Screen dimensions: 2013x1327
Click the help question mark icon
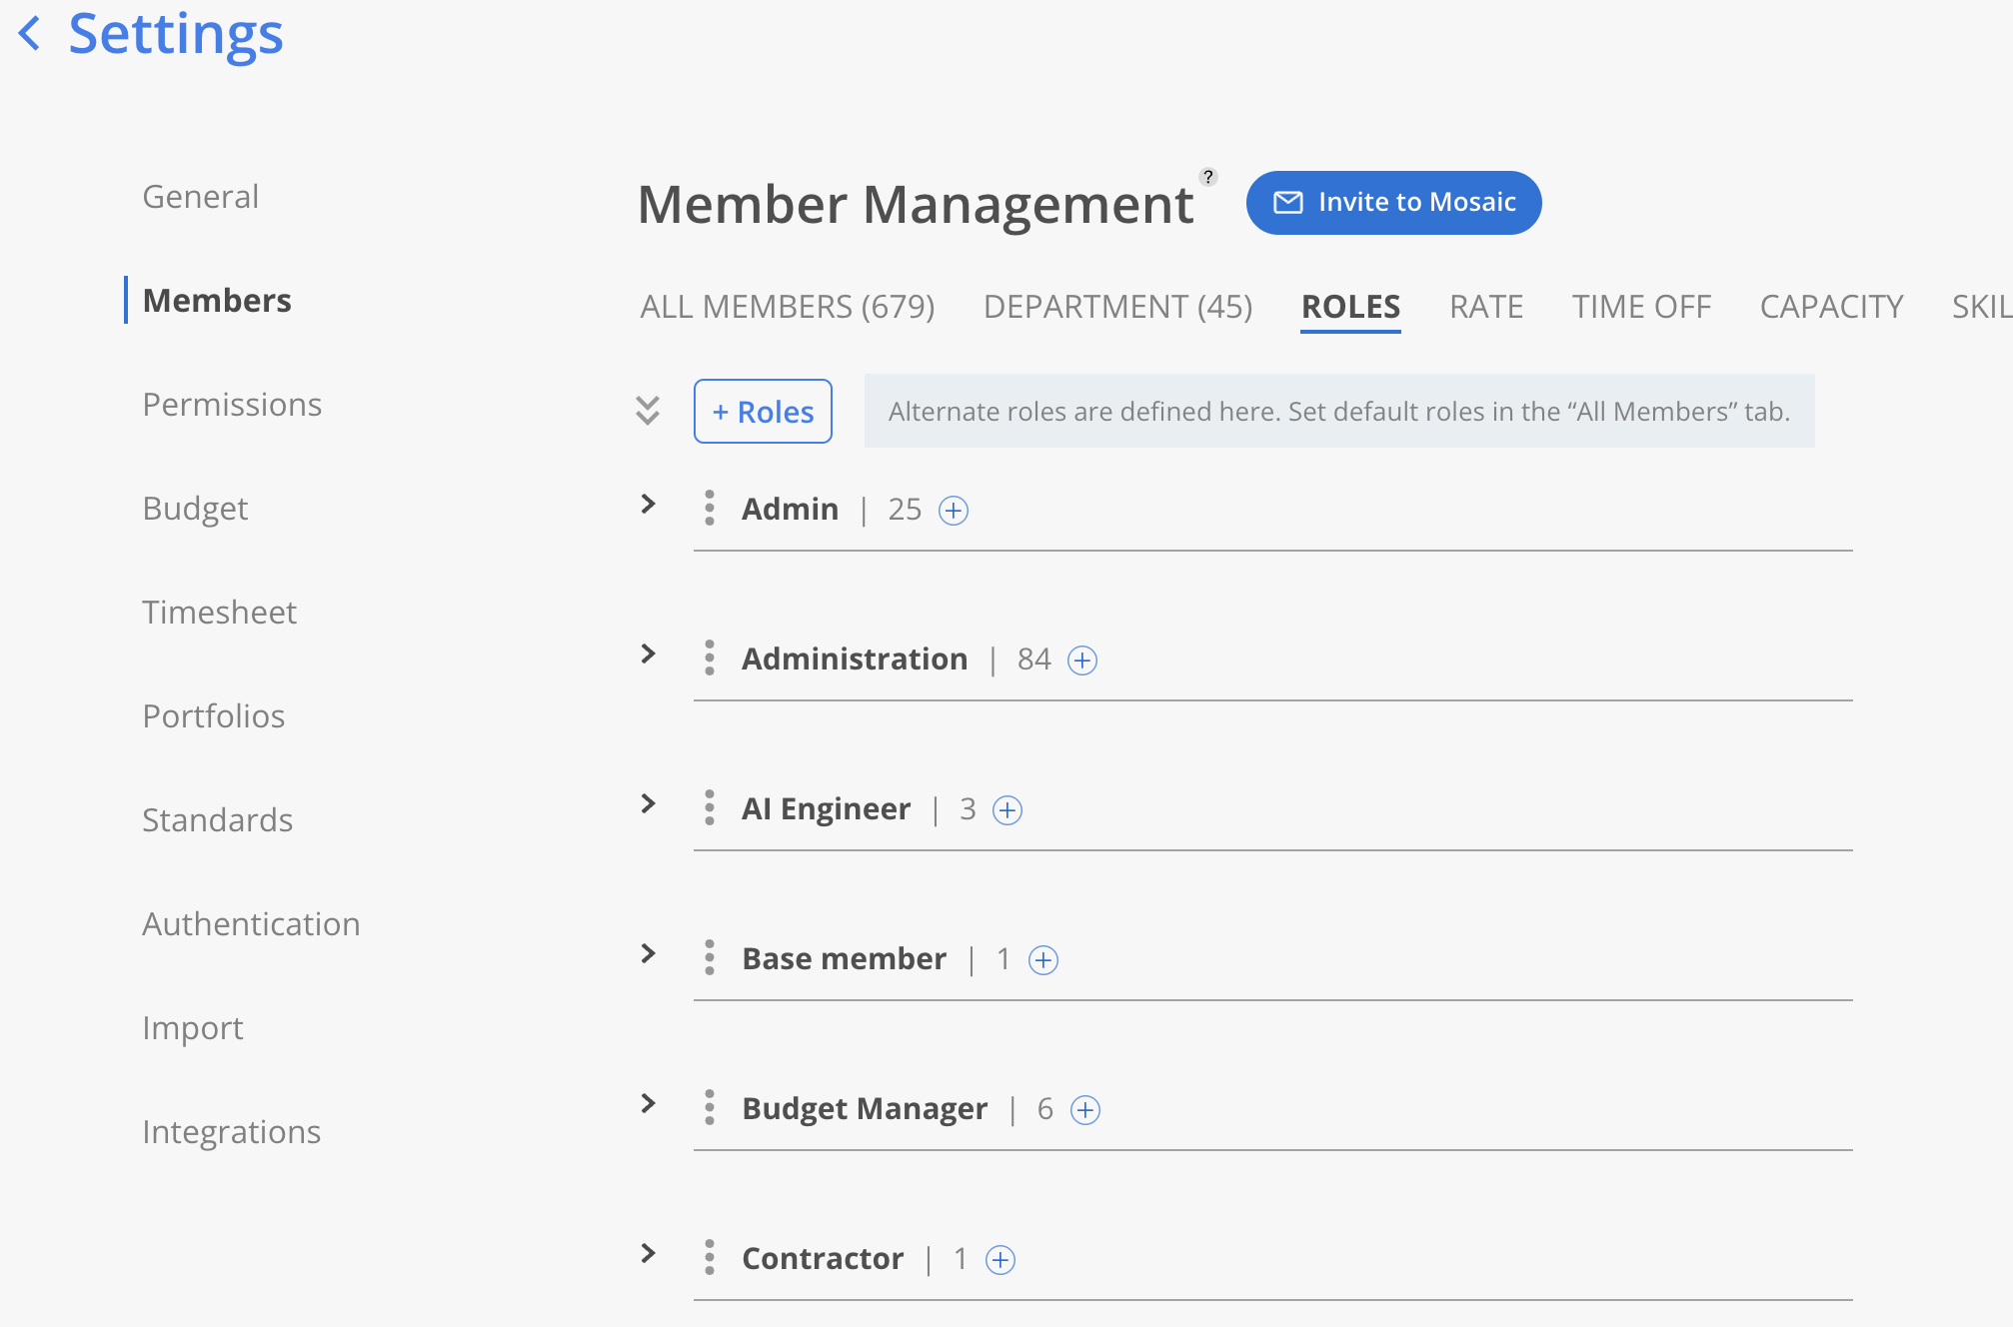[x=1208, y=177]
